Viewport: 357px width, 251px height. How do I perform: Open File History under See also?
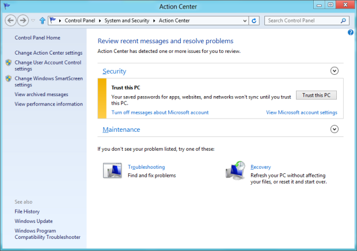(27, 212)
